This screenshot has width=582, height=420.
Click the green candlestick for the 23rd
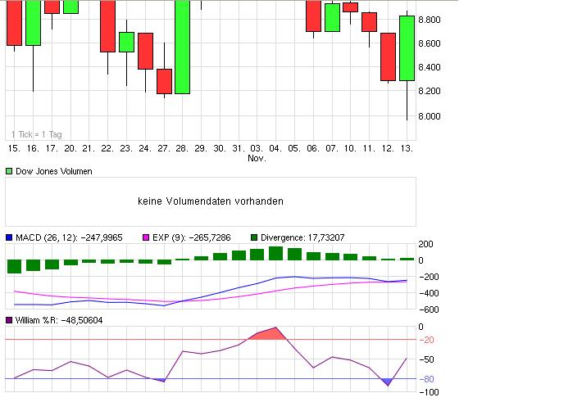click(x=126, y=43)
